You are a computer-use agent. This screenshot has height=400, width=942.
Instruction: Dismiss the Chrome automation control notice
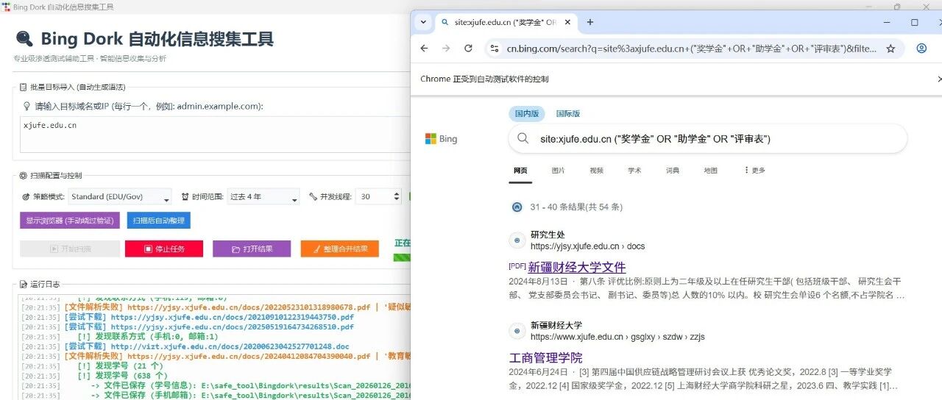tap(938, 79)
